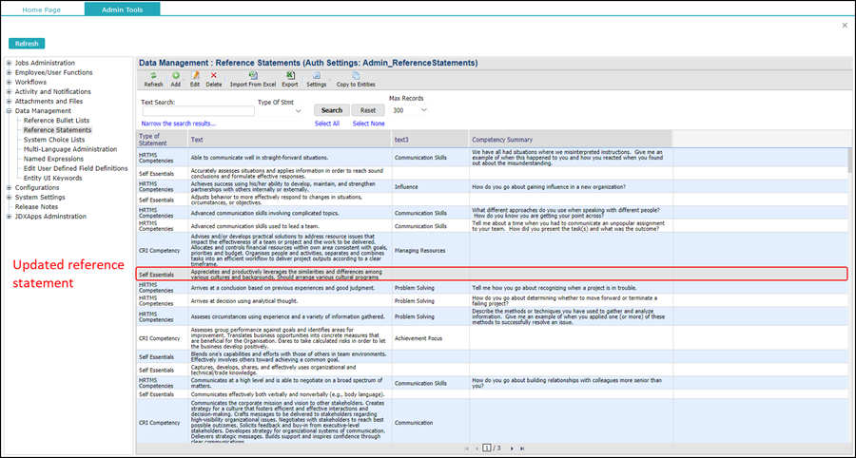The width and height of the screenshot is (856, 458).
Task: Click the Export icon
Action: pyautogui.click(x=289, y=75)
